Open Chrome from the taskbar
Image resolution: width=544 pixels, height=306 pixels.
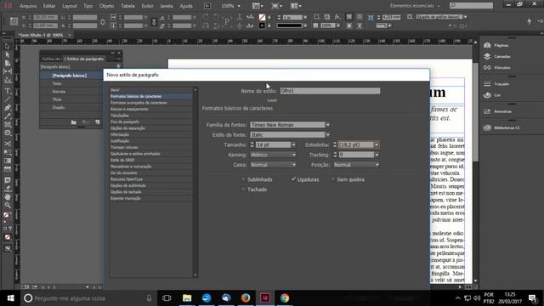285,298
